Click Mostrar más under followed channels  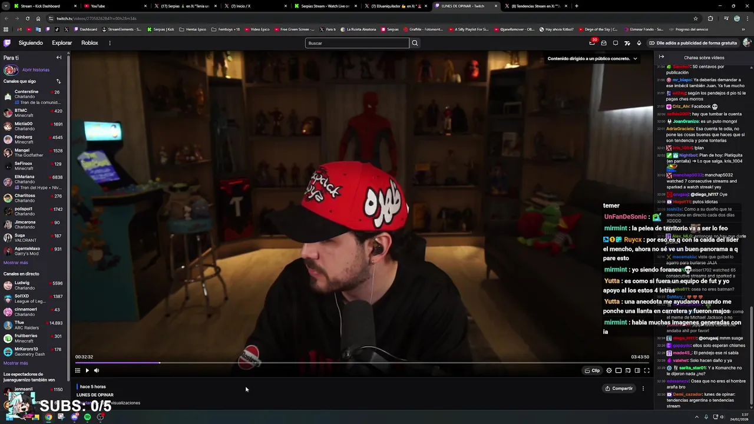[x=16, y=263]
